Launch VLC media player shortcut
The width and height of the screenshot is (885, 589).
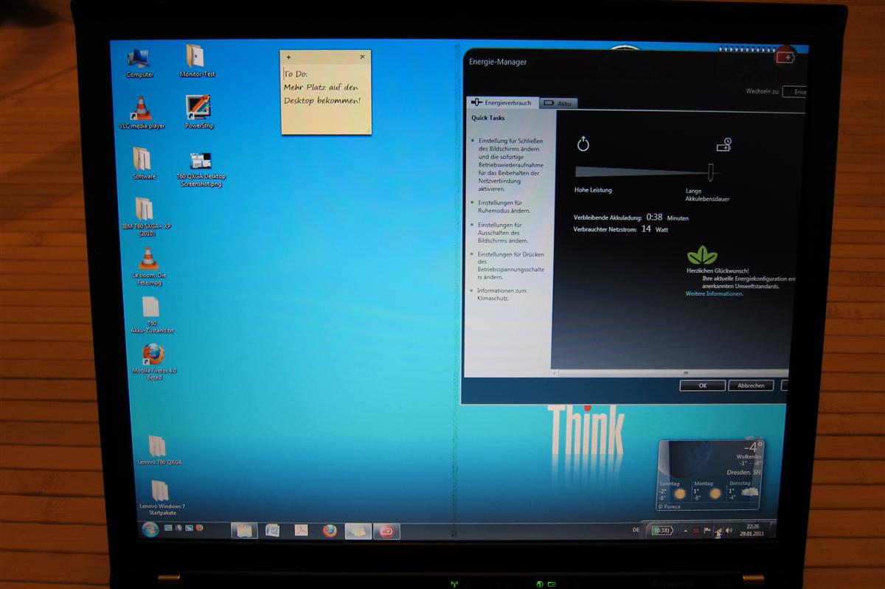[x=142, y=113]
